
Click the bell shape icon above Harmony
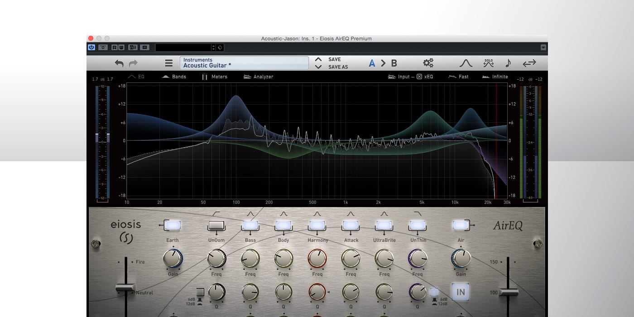(317, 214)
